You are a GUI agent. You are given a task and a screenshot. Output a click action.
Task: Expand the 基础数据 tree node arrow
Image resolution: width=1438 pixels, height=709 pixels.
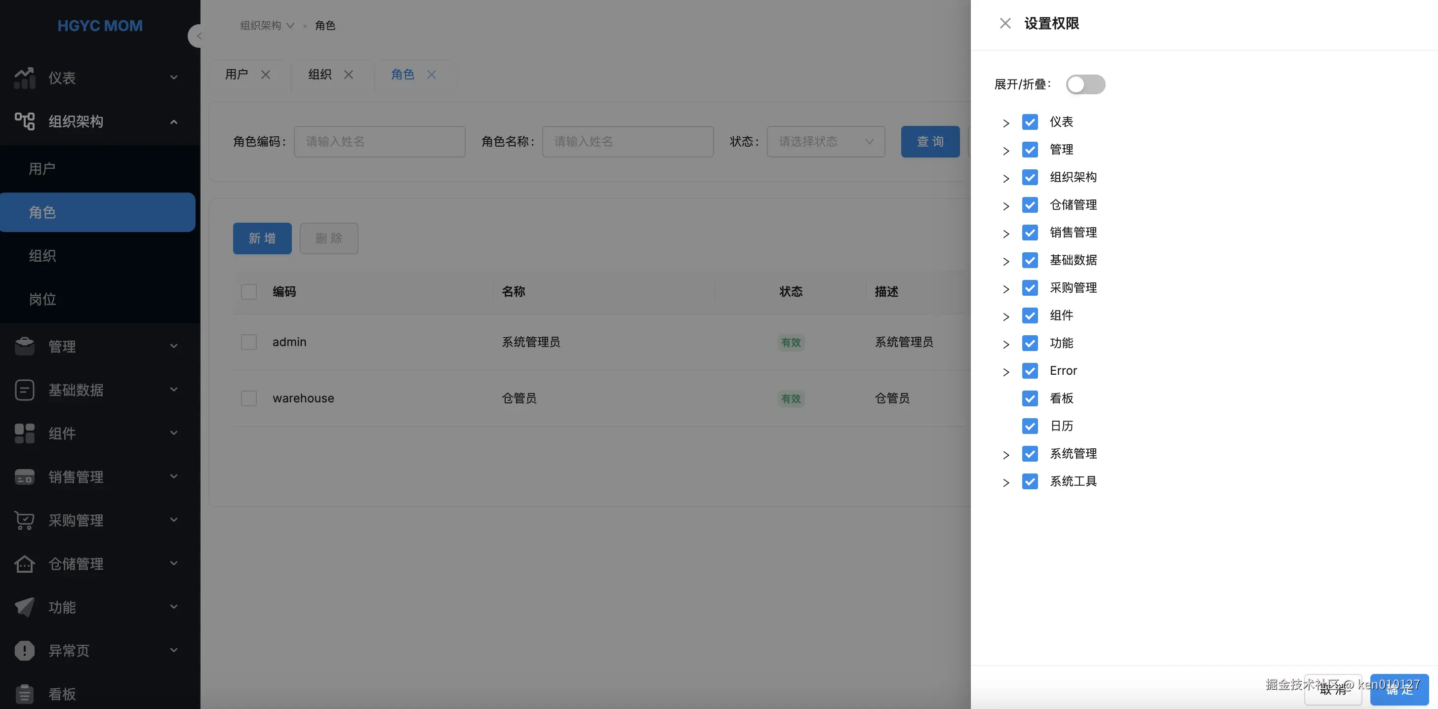1005,261
